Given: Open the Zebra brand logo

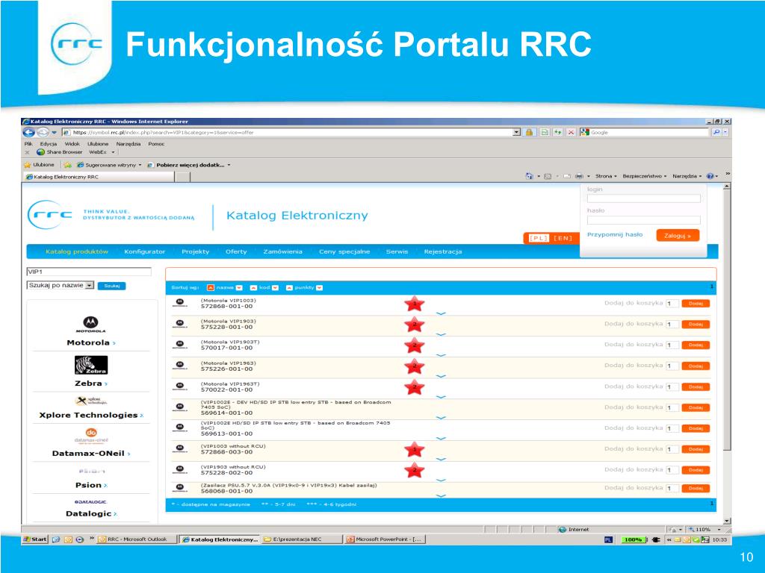Looking at the screenshot, I should click(90, 365).
